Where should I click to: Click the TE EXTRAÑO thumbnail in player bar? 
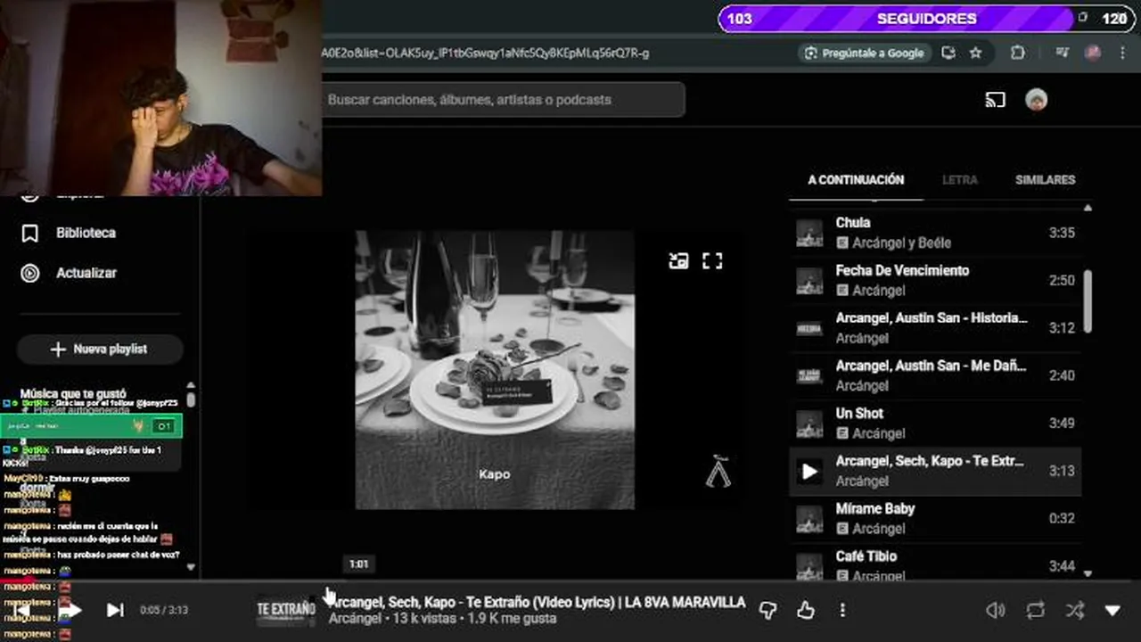click(286, 610)
